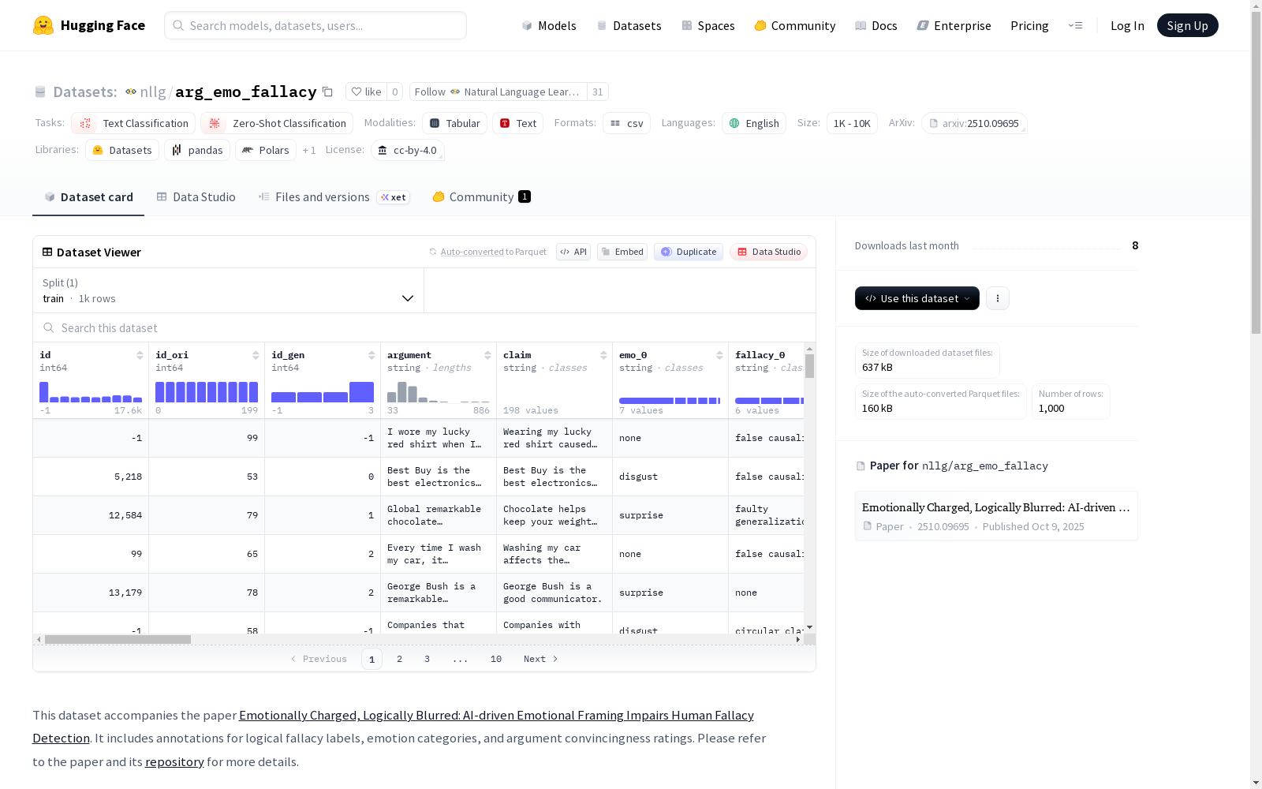Open the Polars library tag
Screen dimensions: 1262x789
[x=266, y=150]
